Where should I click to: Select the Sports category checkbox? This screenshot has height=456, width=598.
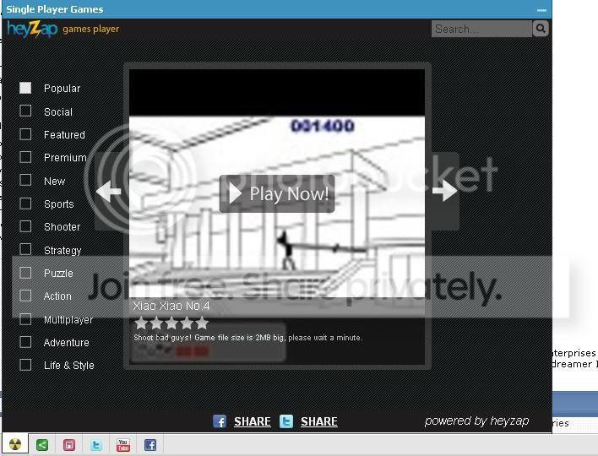pyautogui.click(x=25, y=204)
